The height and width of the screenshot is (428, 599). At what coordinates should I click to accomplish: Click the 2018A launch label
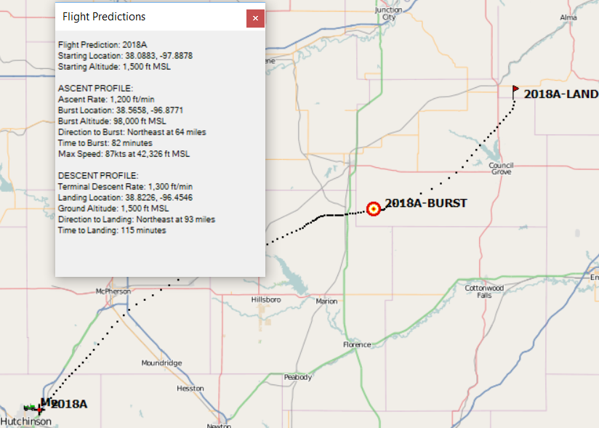[69, 404]
